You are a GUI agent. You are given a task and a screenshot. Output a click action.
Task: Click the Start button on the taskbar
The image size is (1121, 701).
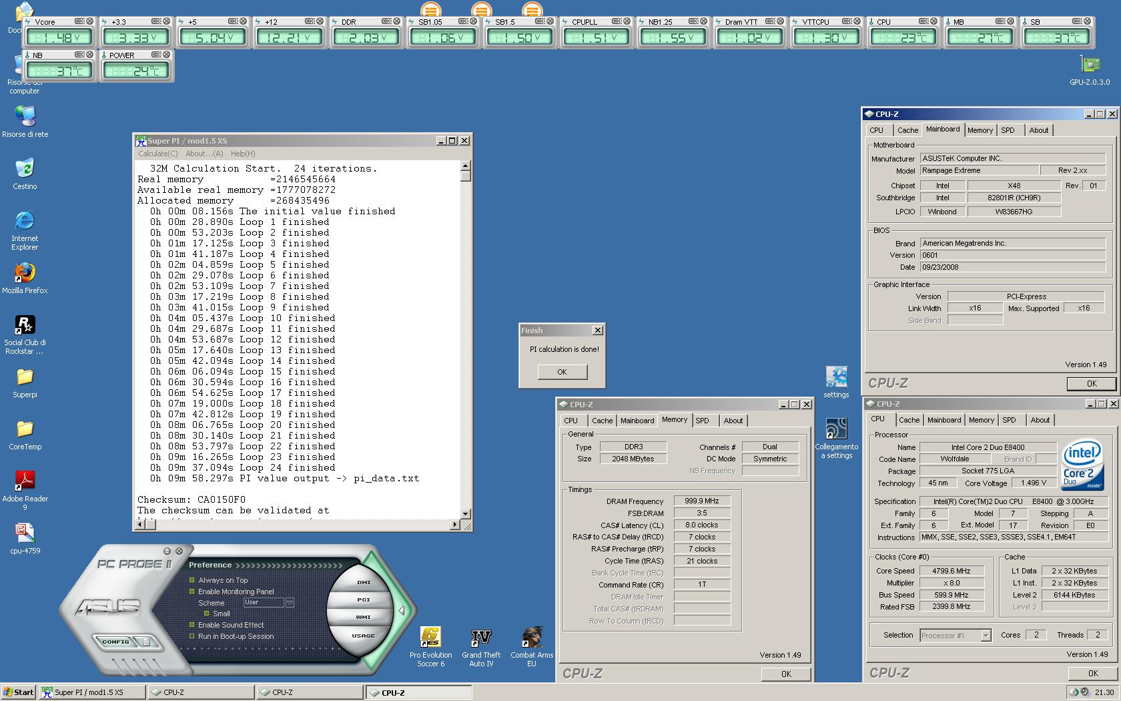[x=19, y=692]
